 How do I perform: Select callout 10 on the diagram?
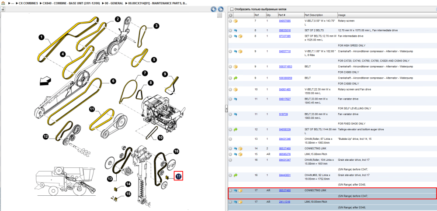click(160, 138)
